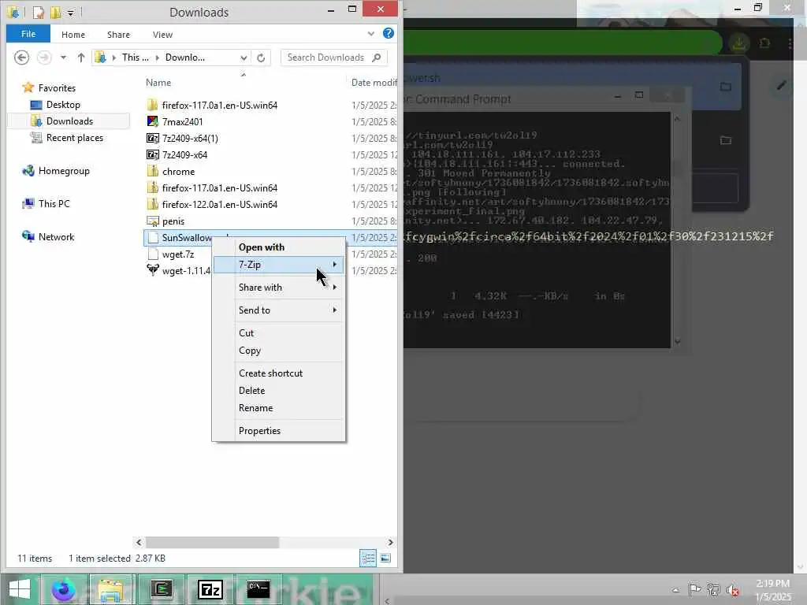Open Action Center flag tray icon
The image size is (807, 605).
point(694,589)
